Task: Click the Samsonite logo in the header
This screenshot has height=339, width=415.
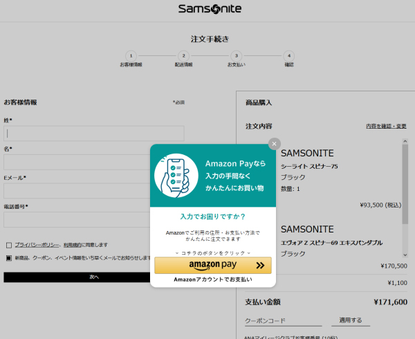Action: click(x=210, y=9)
